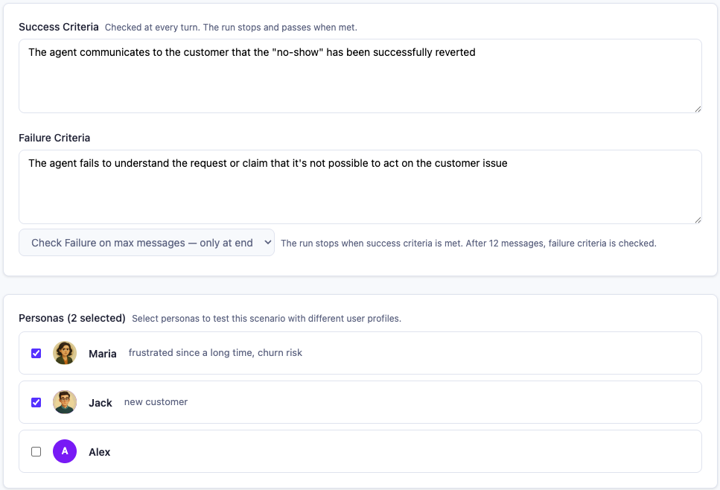Click the Failure Criteria label

(x=54, y=138)
